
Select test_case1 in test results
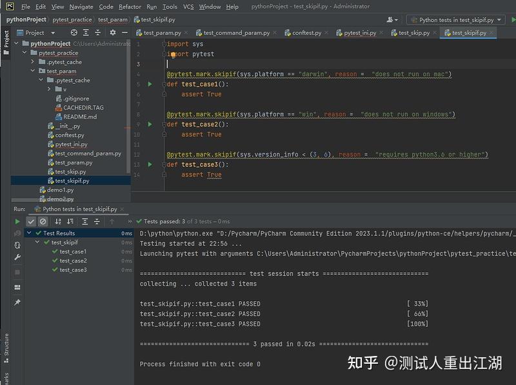(73, 252)
